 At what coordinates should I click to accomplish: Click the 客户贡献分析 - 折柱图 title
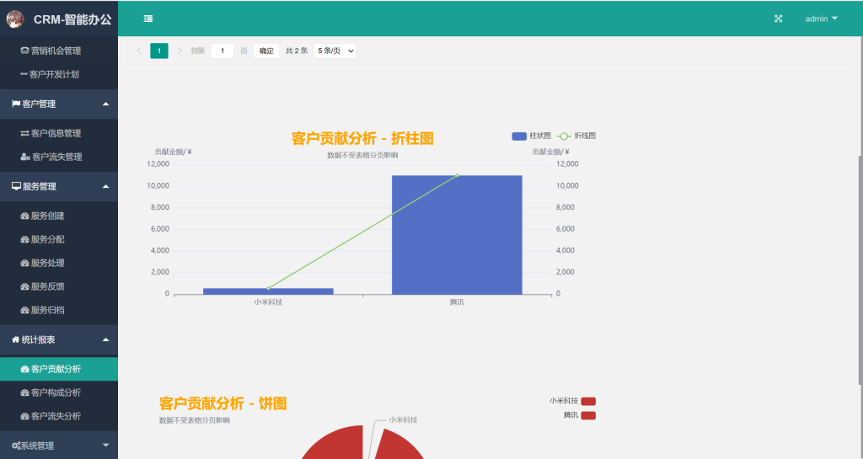(362, 138)
